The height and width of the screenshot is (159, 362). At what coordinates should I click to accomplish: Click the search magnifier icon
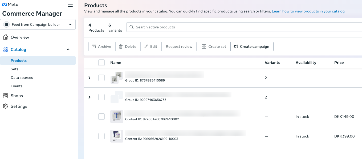pos(131,27)
